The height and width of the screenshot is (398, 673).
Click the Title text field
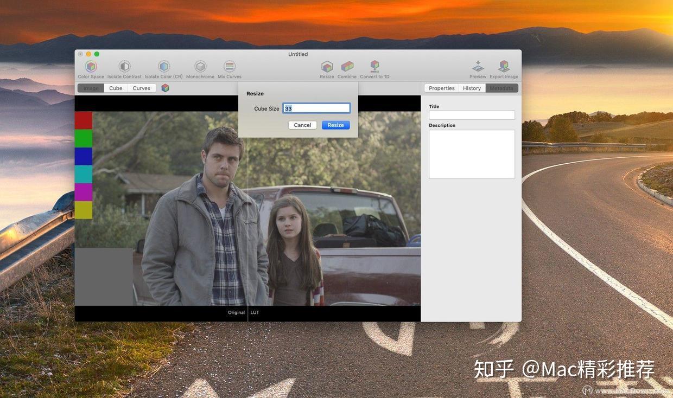[x=472, y=115]
